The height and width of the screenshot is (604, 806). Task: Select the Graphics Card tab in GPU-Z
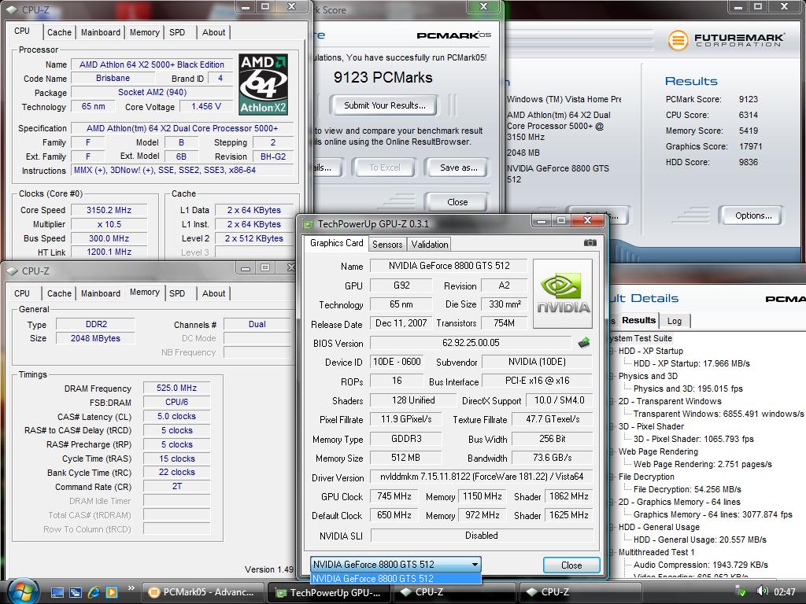336,243
